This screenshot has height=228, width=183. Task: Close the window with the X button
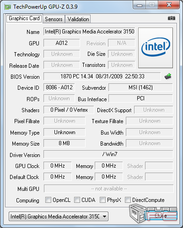[x=169, y=5]
